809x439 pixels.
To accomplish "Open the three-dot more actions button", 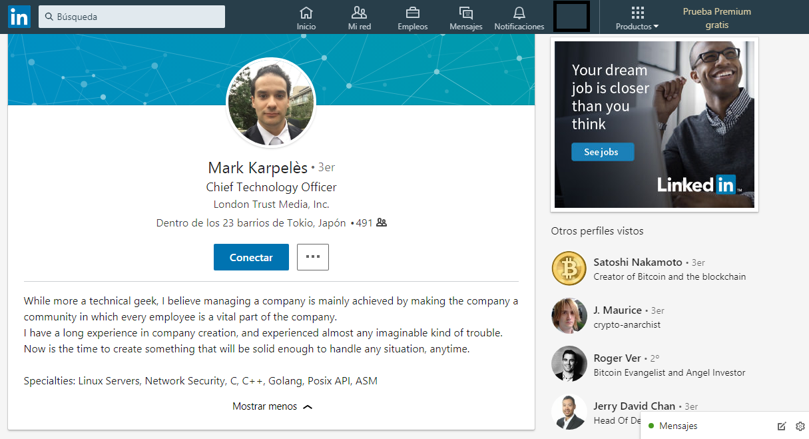I will [313, 257].
